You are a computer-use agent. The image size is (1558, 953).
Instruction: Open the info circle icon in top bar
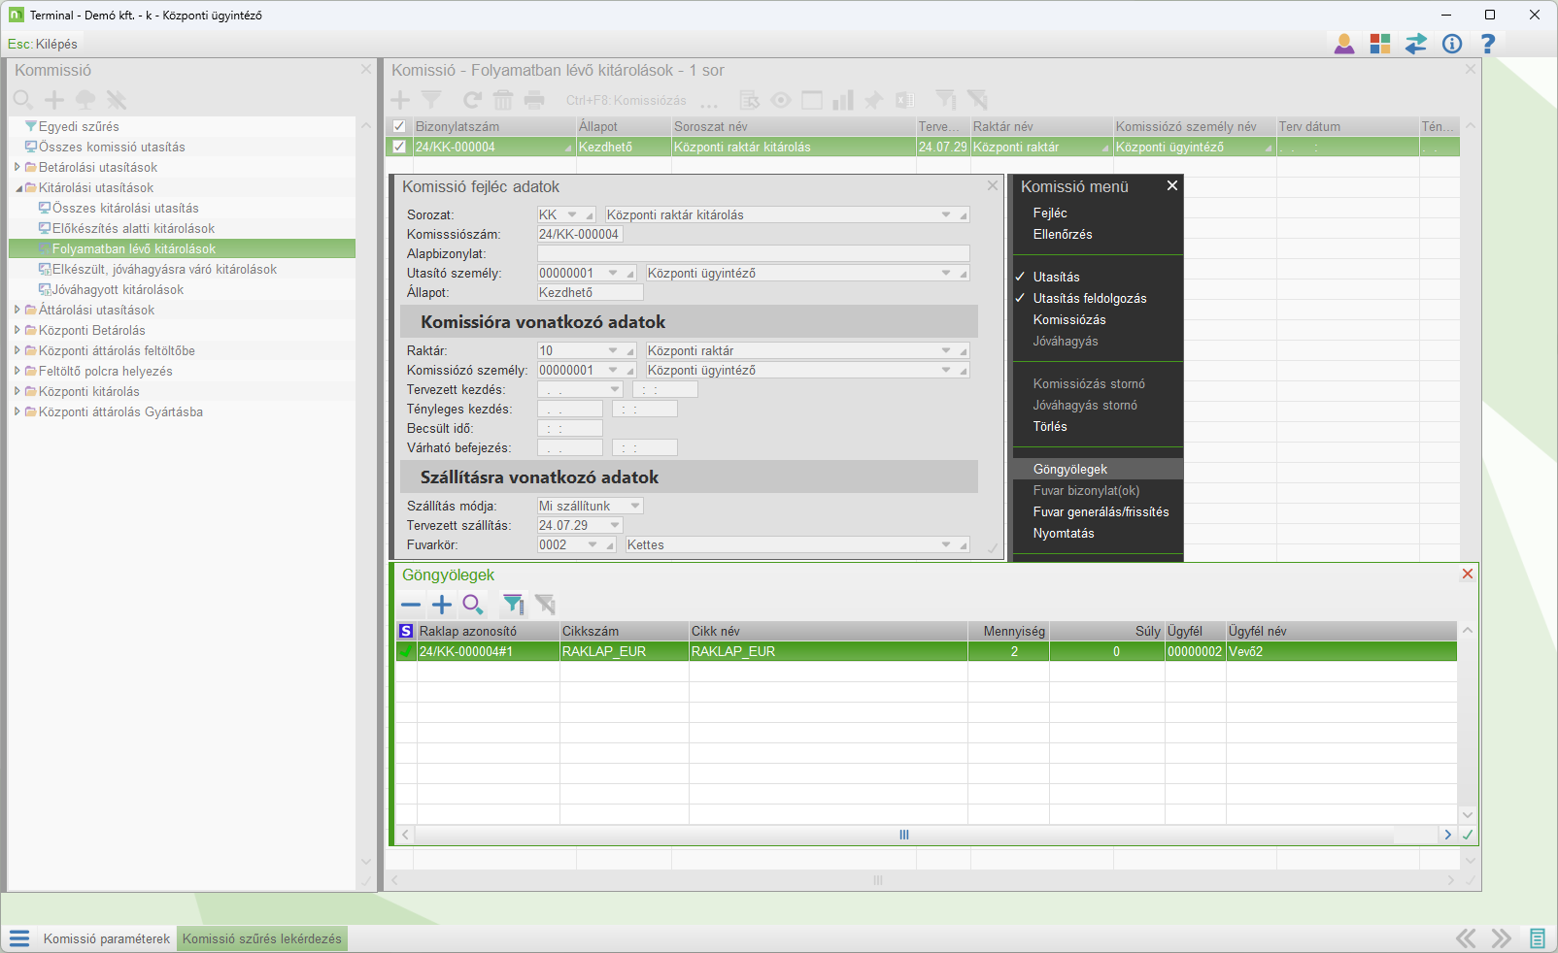click(x=1452, y=44)
